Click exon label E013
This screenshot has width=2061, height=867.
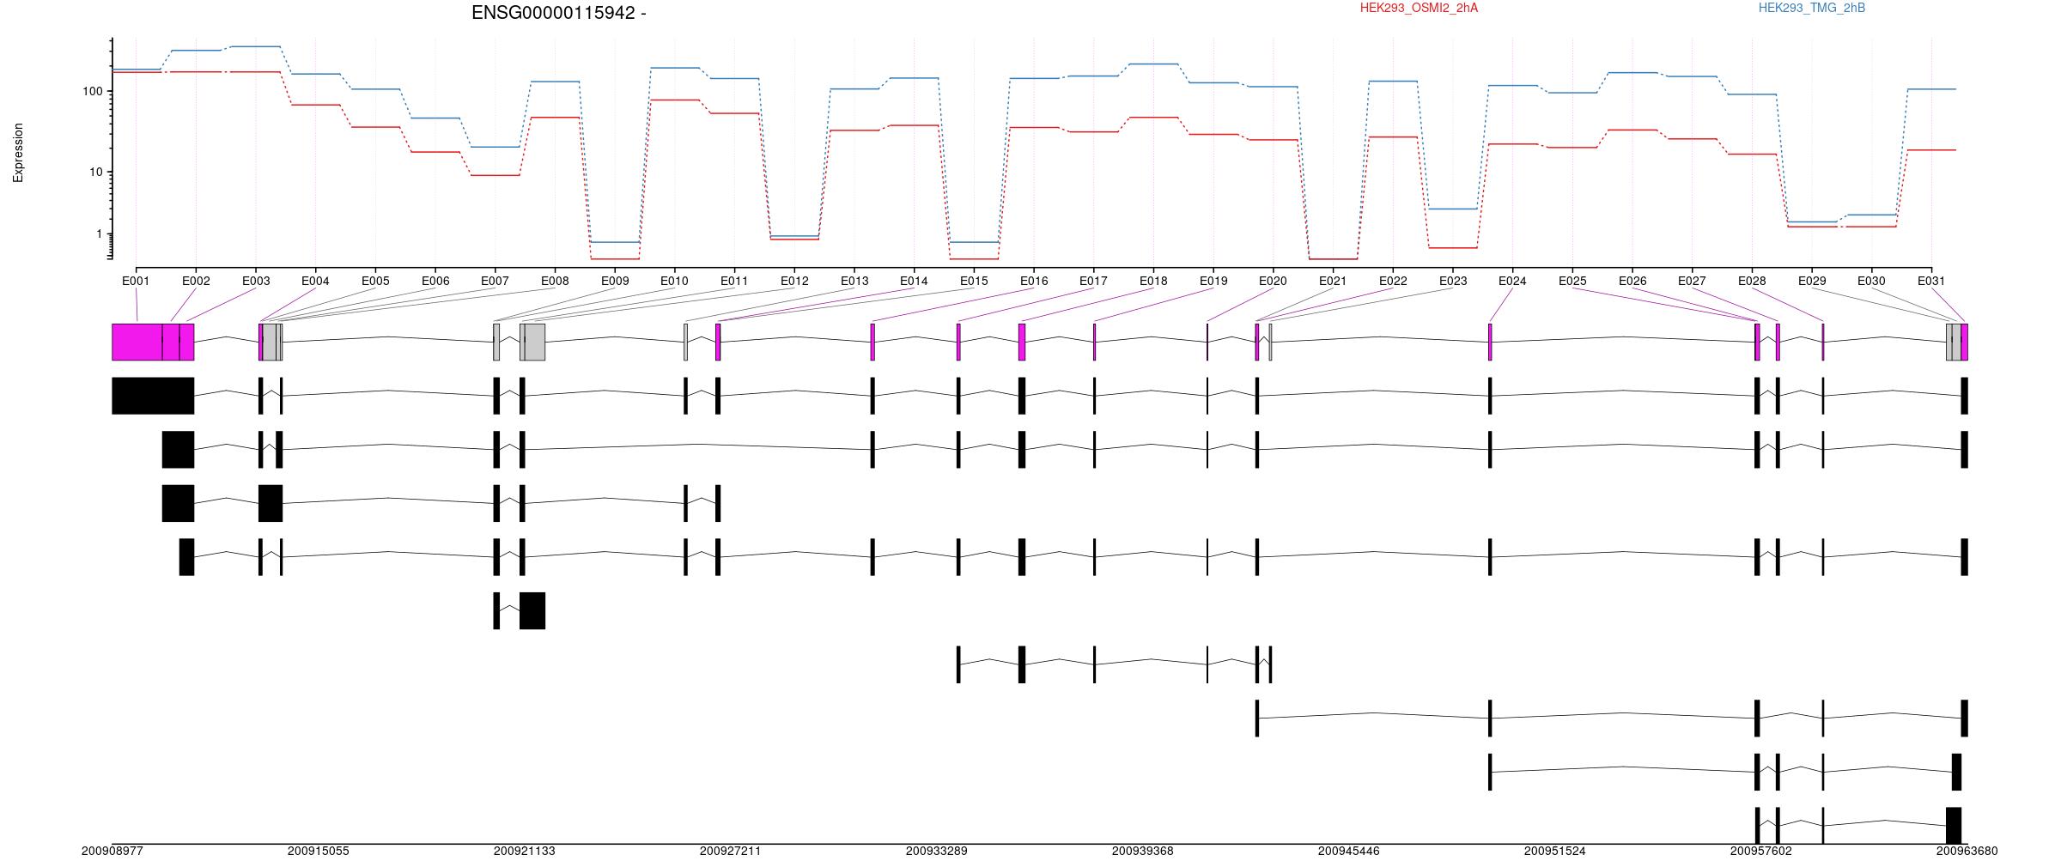click(854, 281)
